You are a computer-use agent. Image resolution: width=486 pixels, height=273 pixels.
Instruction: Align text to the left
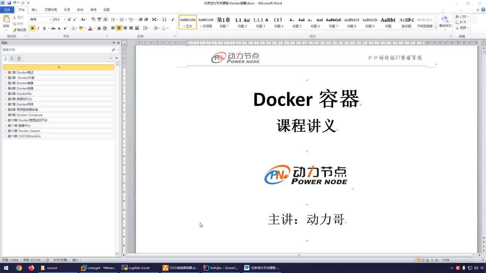(113, 28)
